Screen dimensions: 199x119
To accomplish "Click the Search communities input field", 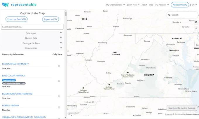I will (x=32, y=27).
